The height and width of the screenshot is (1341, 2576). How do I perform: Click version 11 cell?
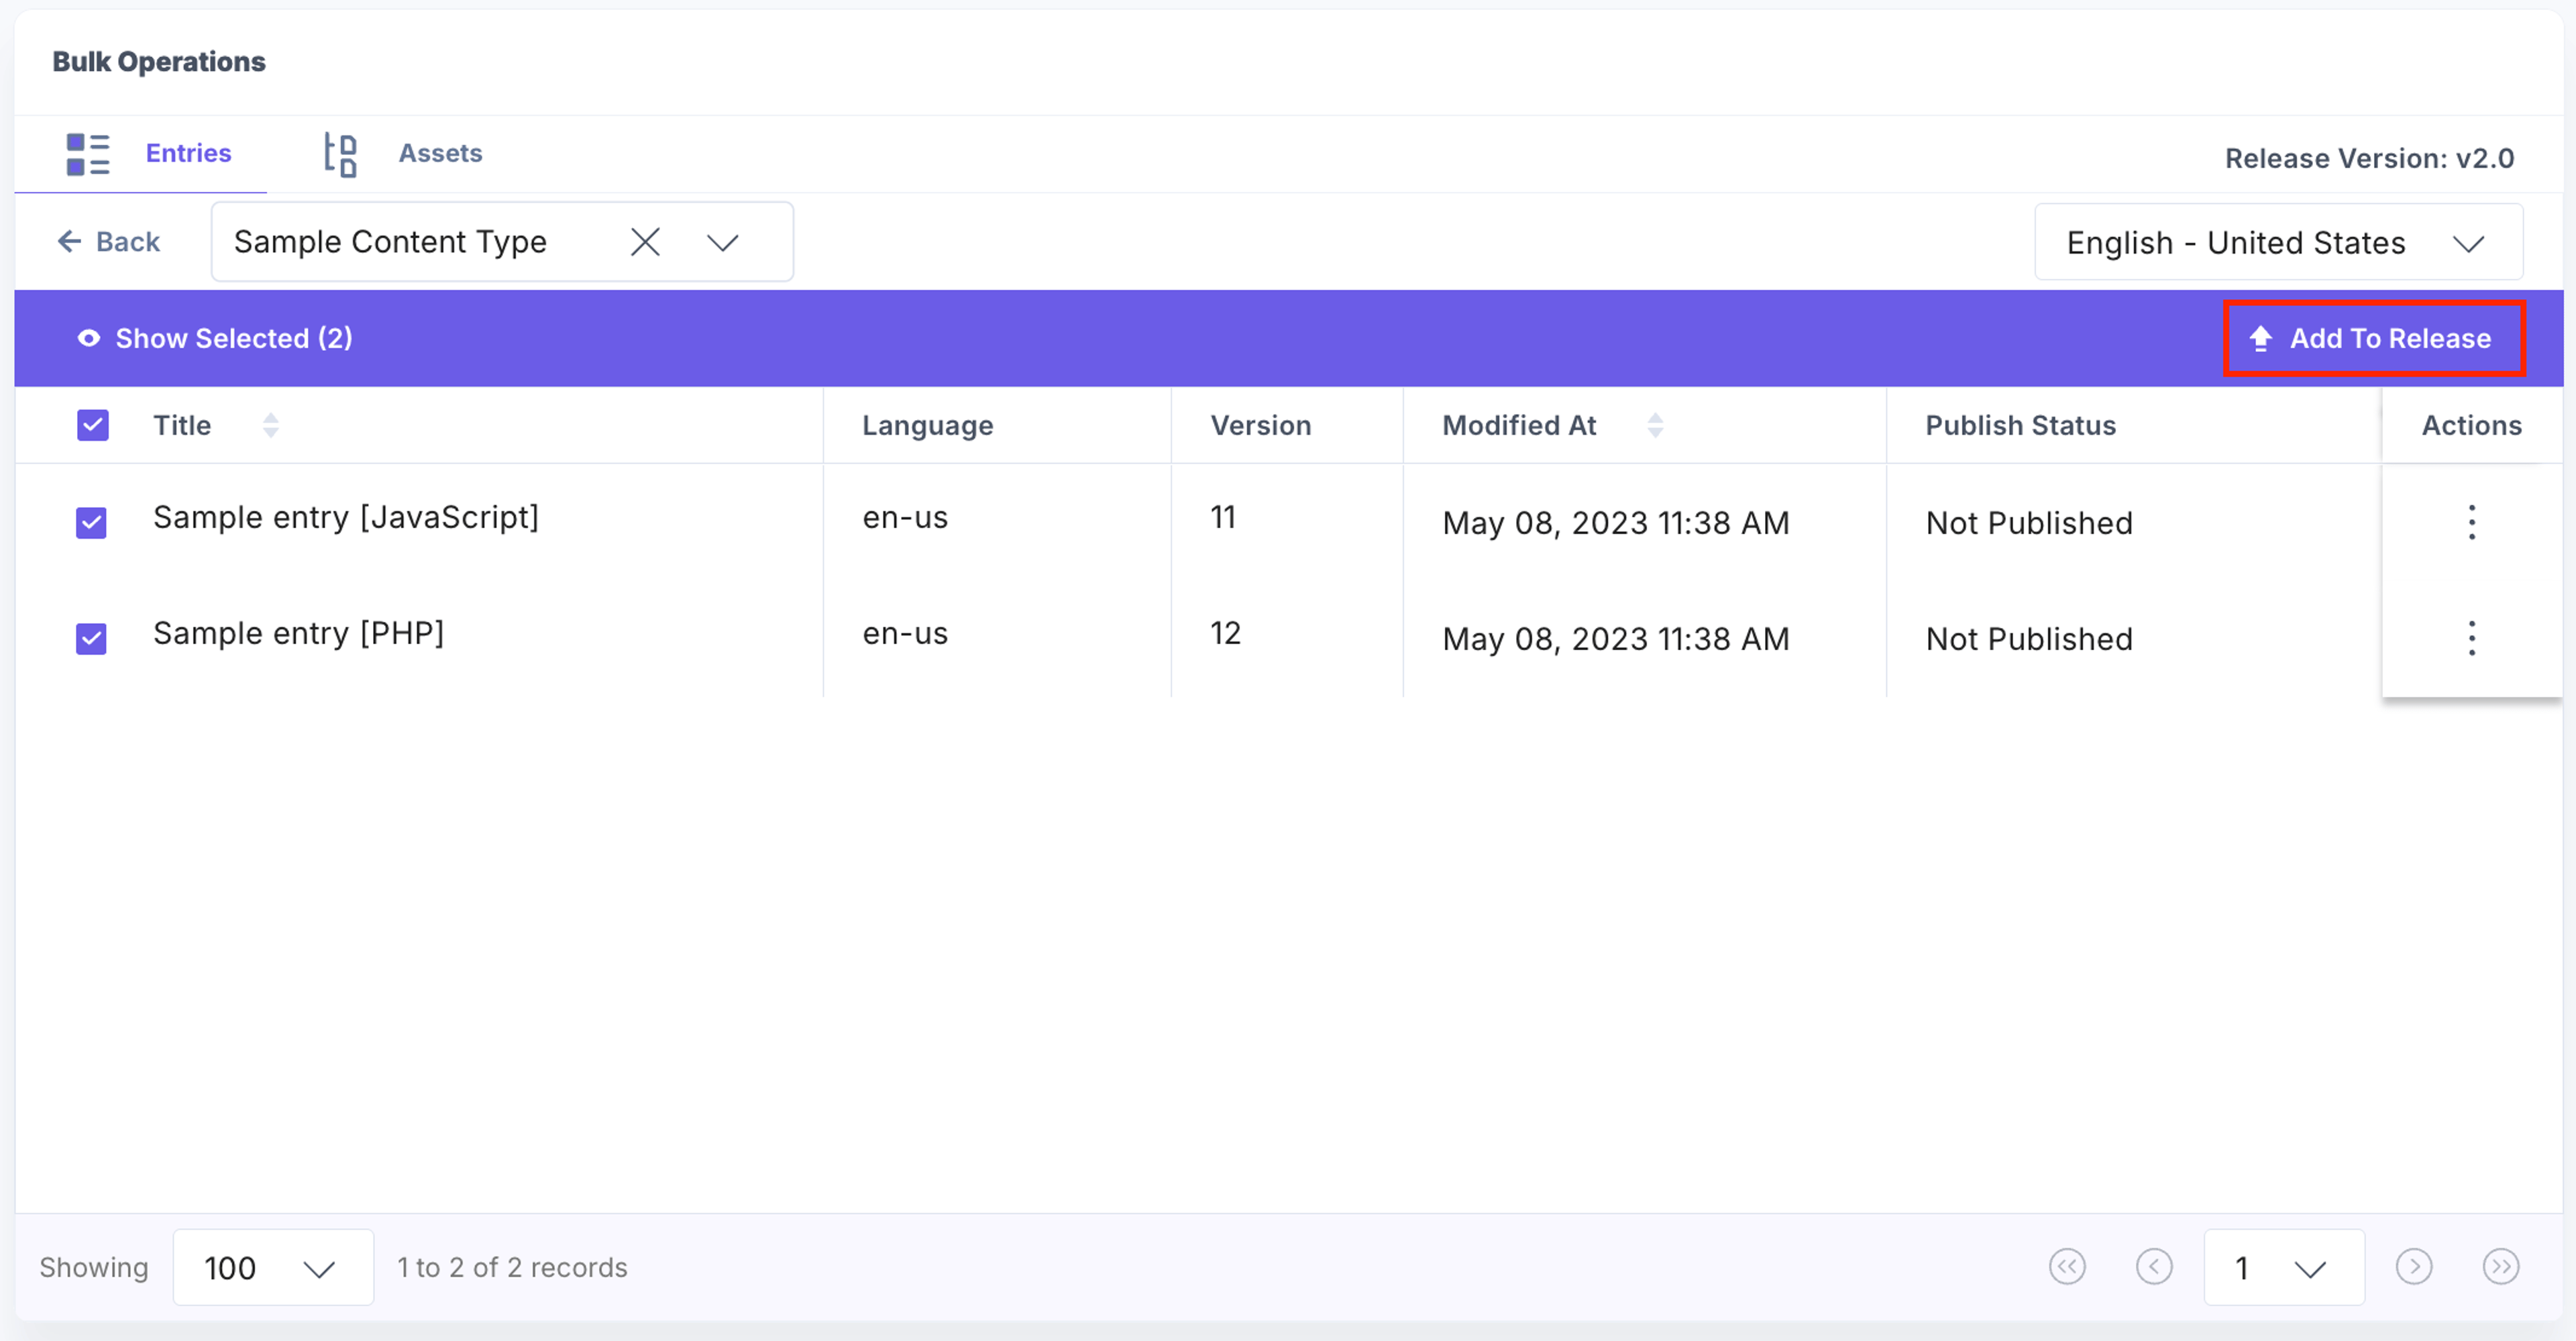[x=1223, y=517]
